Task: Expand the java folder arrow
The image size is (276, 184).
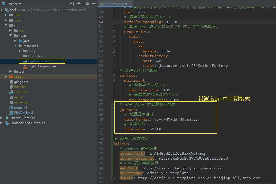Action: [x=15, y=41]
